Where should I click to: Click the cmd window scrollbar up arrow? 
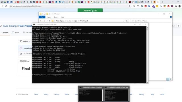point(147,27)
